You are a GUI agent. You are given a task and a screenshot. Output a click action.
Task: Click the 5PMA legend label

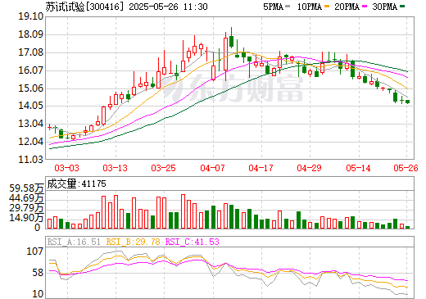coord(273,7)
